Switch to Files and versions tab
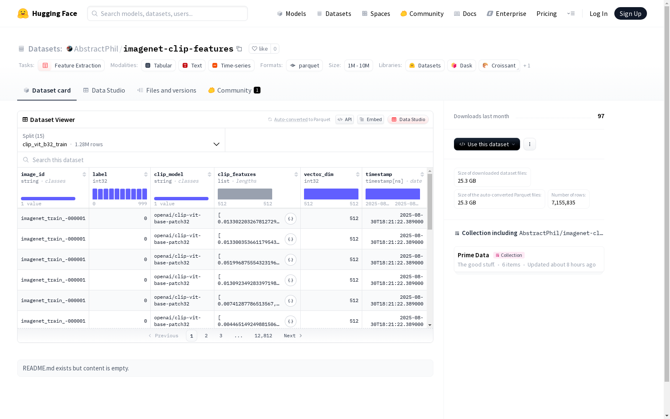This screenshot has width=670, height=419. click(167, 91)
